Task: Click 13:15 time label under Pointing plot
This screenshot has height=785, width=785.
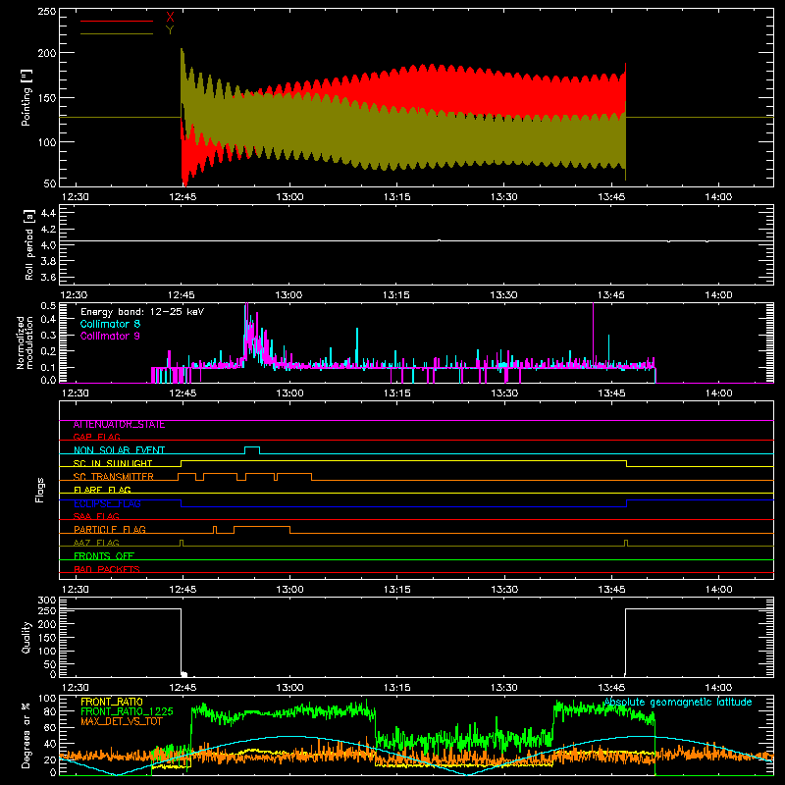Action: 397,197
